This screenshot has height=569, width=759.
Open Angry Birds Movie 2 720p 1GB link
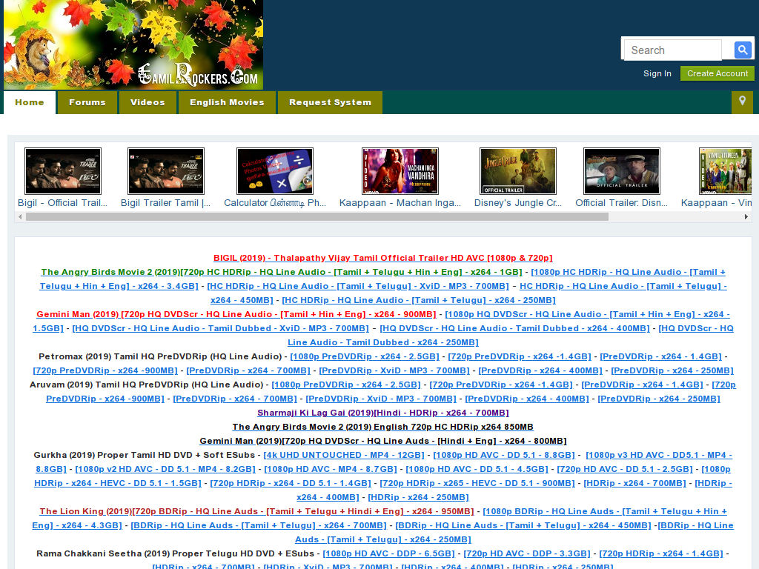coord(282,272)
